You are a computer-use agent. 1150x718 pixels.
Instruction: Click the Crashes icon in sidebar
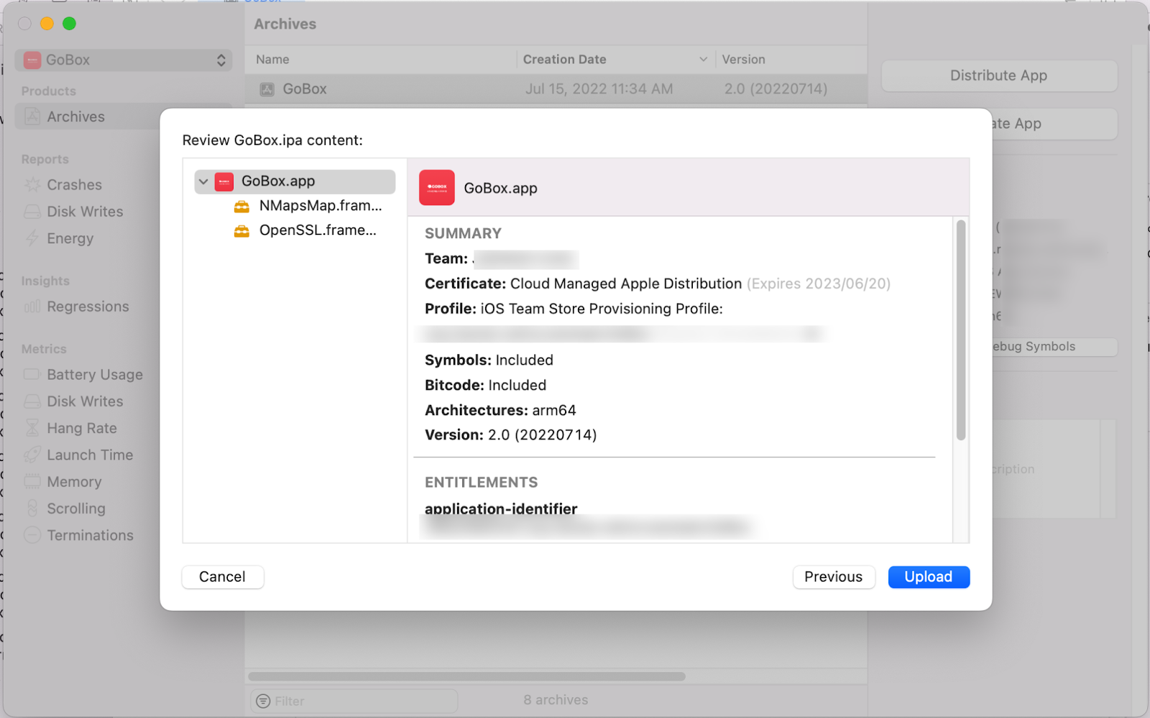32,185
